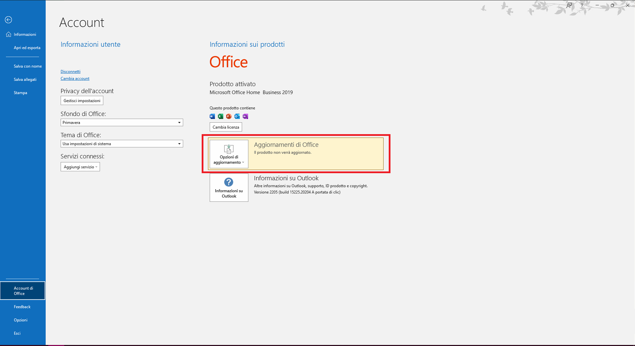Click the 'Aggiornamenti di Office' heading

click(286, 145)
